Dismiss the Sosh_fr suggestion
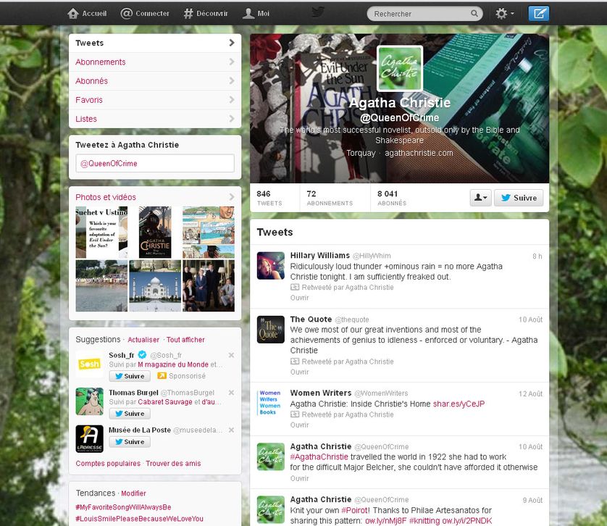This screenshot has width=607, height=526. point(231,355)
